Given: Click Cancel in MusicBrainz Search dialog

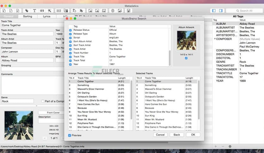Looking at the screenshot, I should tap(160, 135).
